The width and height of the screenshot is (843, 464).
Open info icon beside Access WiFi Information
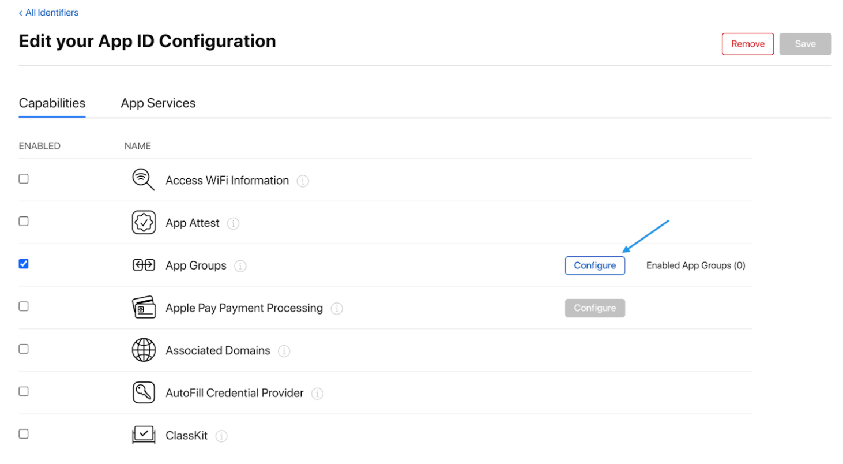coord(303,181)
